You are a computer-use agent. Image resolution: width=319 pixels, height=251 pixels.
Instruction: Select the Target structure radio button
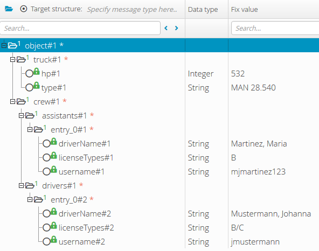[24, 9]
